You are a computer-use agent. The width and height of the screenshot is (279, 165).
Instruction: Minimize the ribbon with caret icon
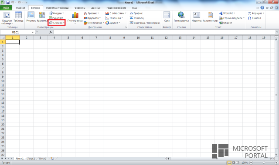[x=257, y=8]
